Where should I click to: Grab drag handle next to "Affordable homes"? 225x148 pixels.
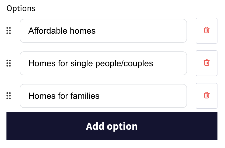pyautogui.click(x=9, y=31)
